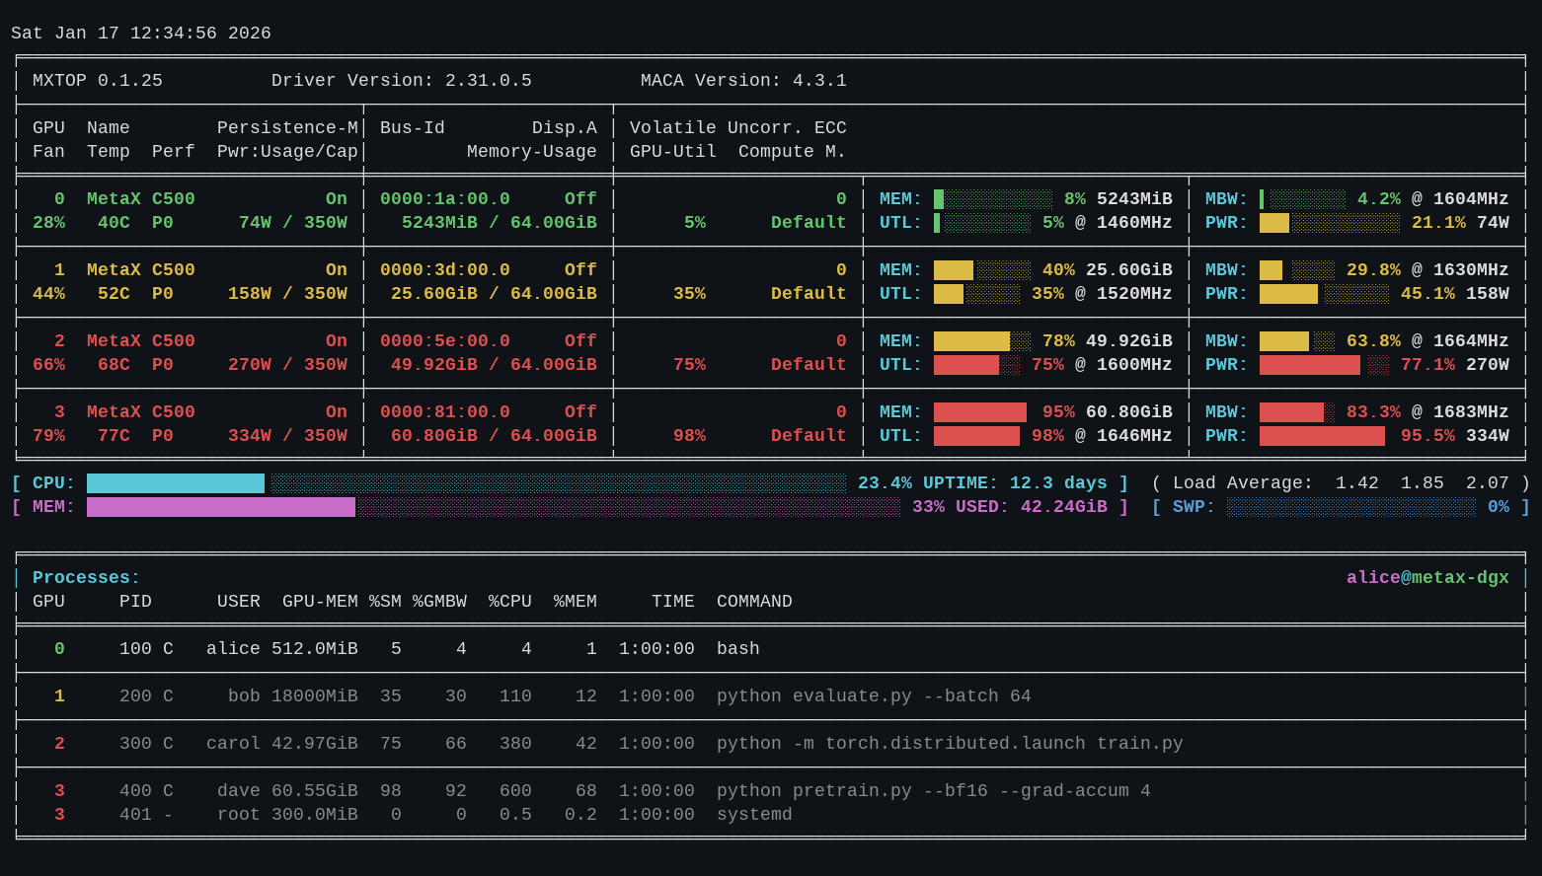Click the PID column header
This screenshot has height=876, width=1542.
135,602
